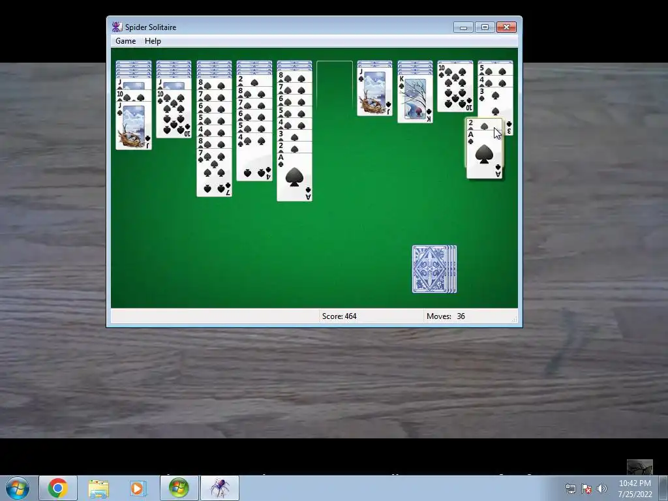
Task: Select the 10 of spades in ninth column
Action: tap(455, 88)
